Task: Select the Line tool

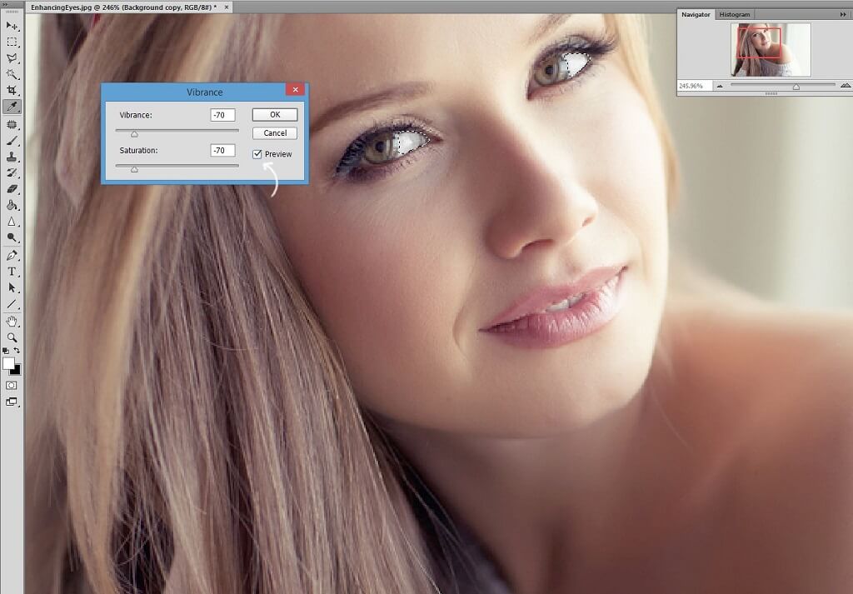Action: (x=12, y=304)
